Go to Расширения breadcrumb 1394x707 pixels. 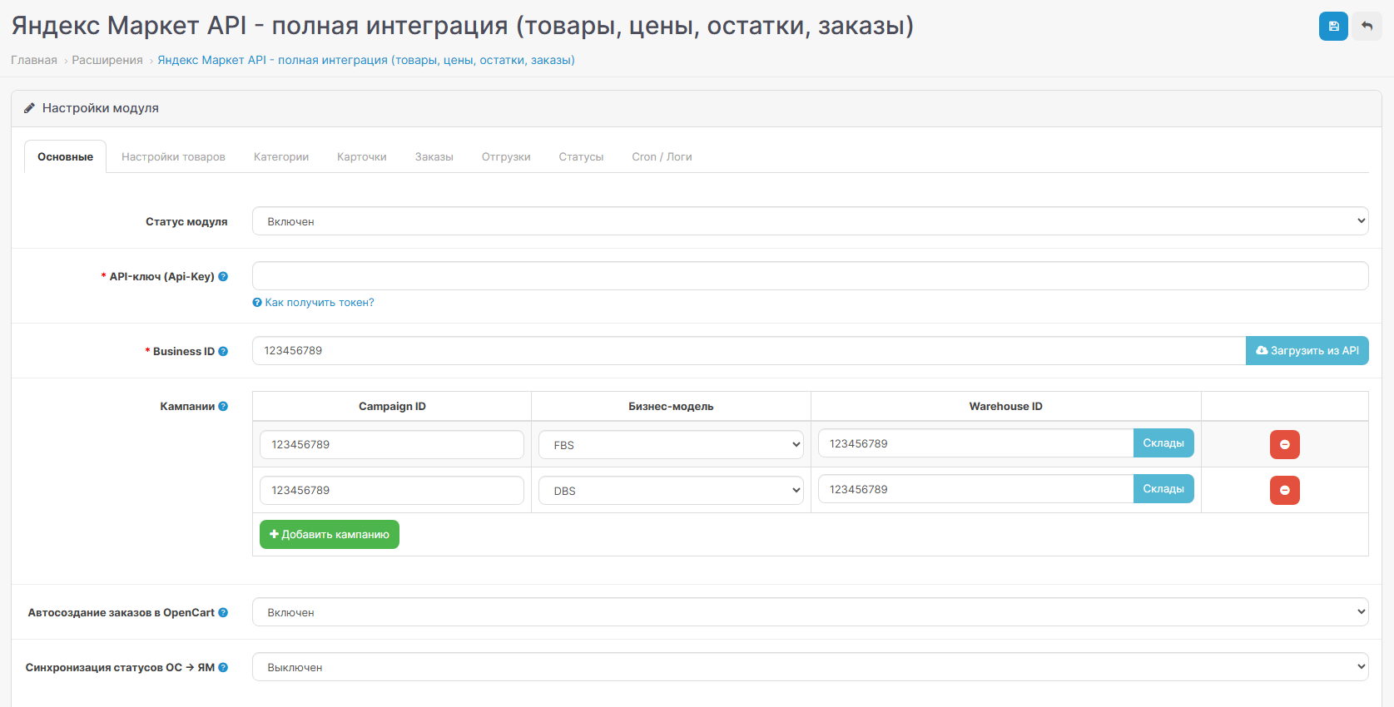click(x=107, y=60)
